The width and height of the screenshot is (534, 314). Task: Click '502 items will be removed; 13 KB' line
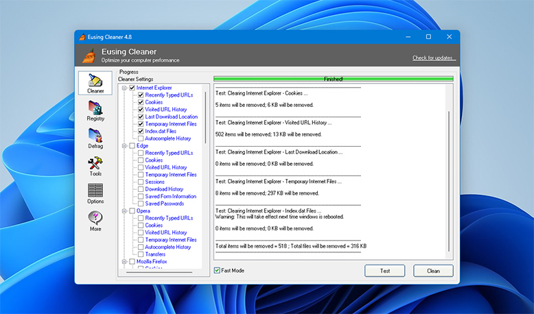coord(268,134)
